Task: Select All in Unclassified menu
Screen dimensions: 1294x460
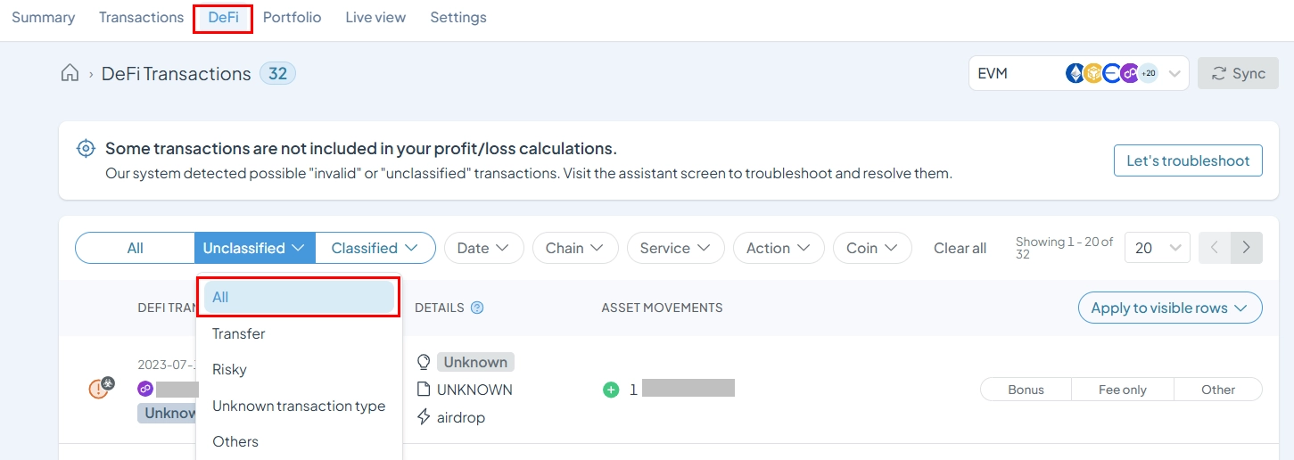Action: pos(299,297)
